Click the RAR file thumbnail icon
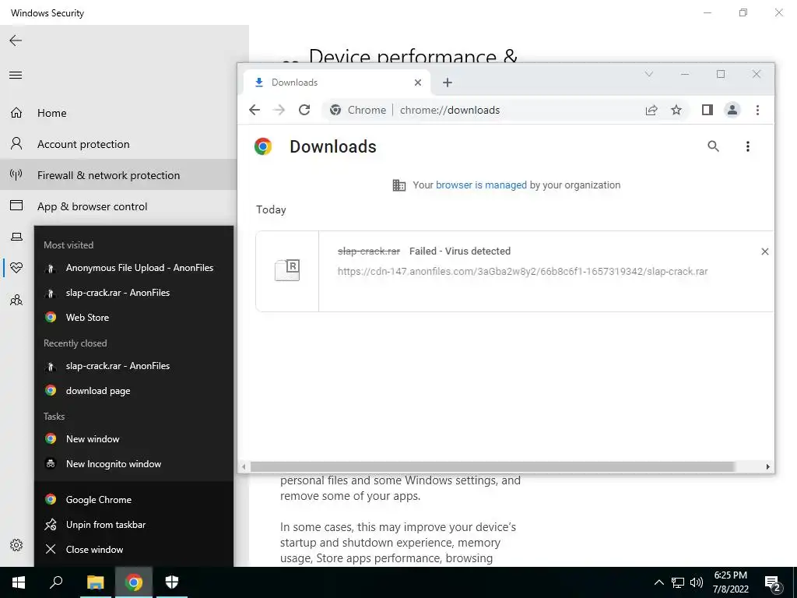797x598 pixels. [x=287, y=270]
